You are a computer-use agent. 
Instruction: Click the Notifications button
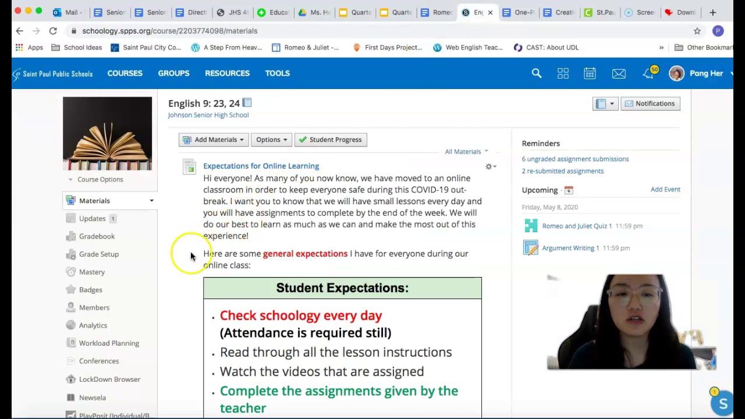[x=650, y=104]
